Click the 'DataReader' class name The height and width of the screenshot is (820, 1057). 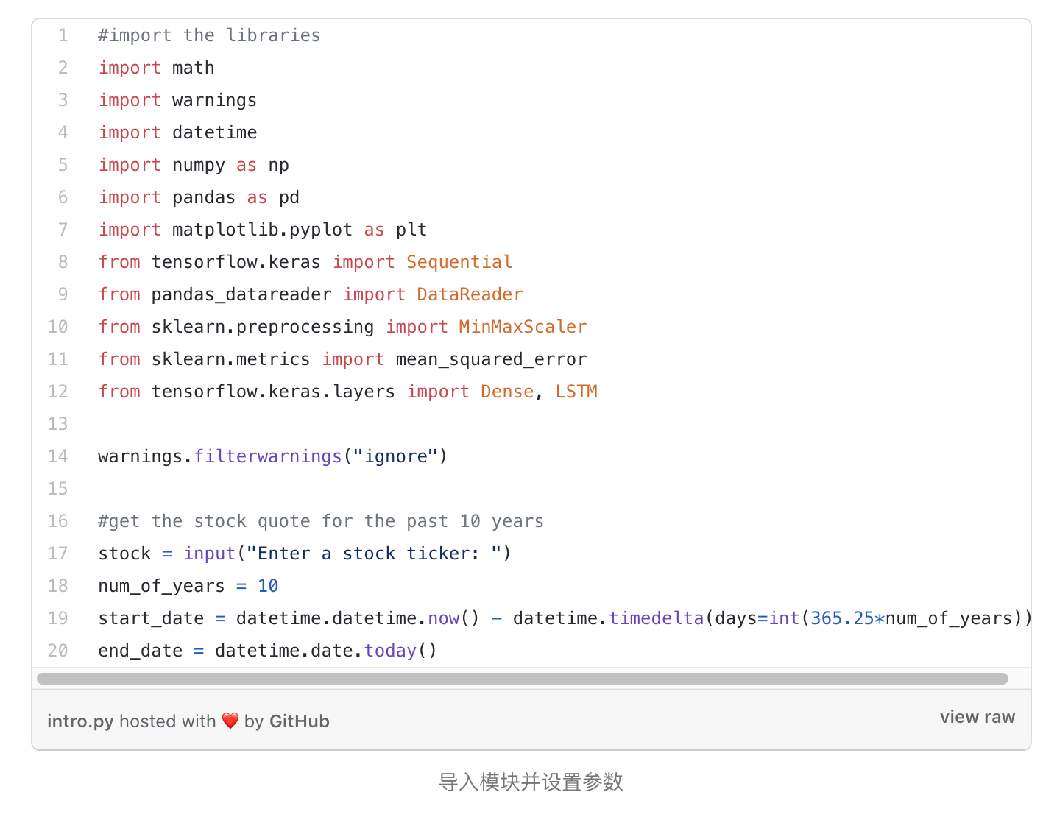(470, 294)
